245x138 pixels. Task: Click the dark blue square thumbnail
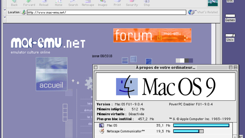(149, 61)
